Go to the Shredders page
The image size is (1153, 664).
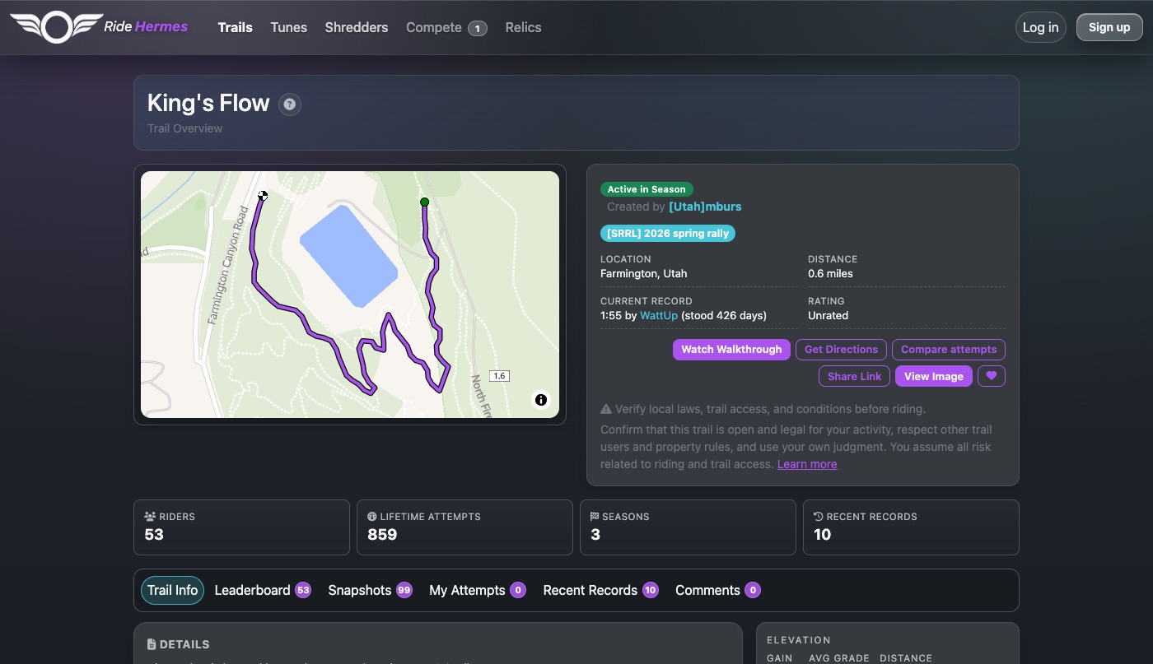coord(356,27)
